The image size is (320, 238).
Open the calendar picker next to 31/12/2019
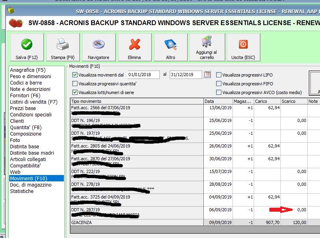[x=207, y=74]
